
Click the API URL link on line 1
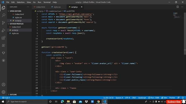coord(76,14)
